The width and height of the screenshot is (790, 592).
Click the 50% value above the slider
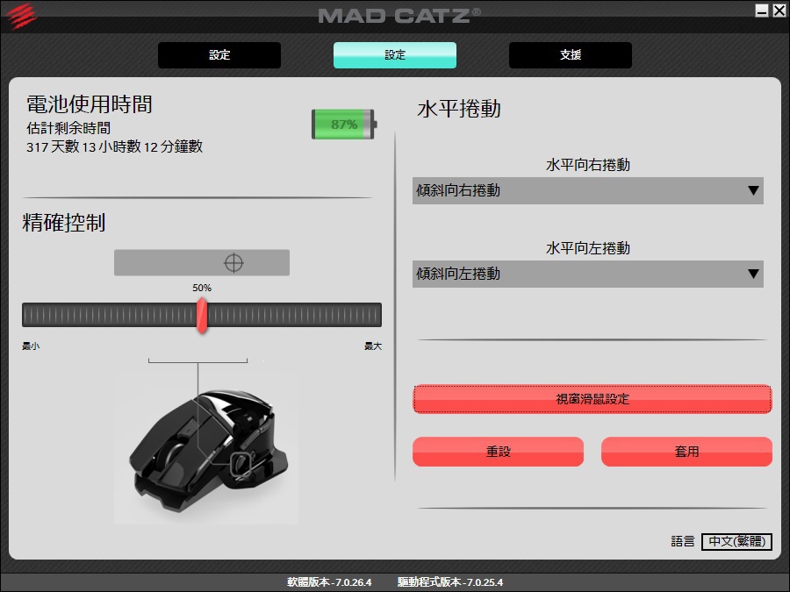(x=202, y=288)
